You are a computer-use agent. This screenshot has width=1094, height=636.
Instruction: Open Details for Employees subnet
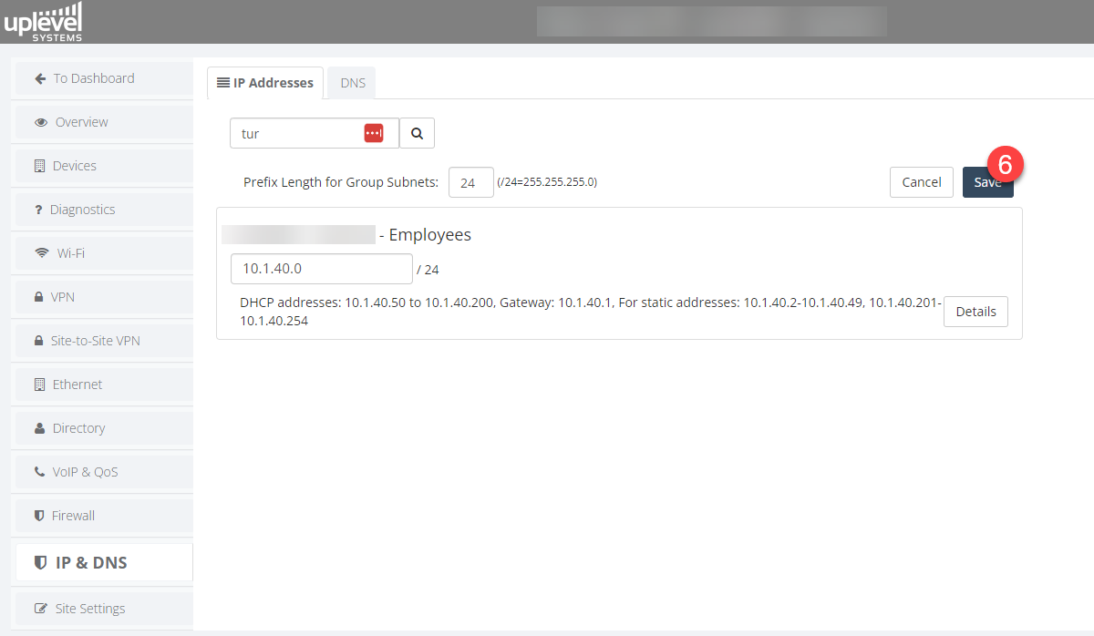pos(975,312)
